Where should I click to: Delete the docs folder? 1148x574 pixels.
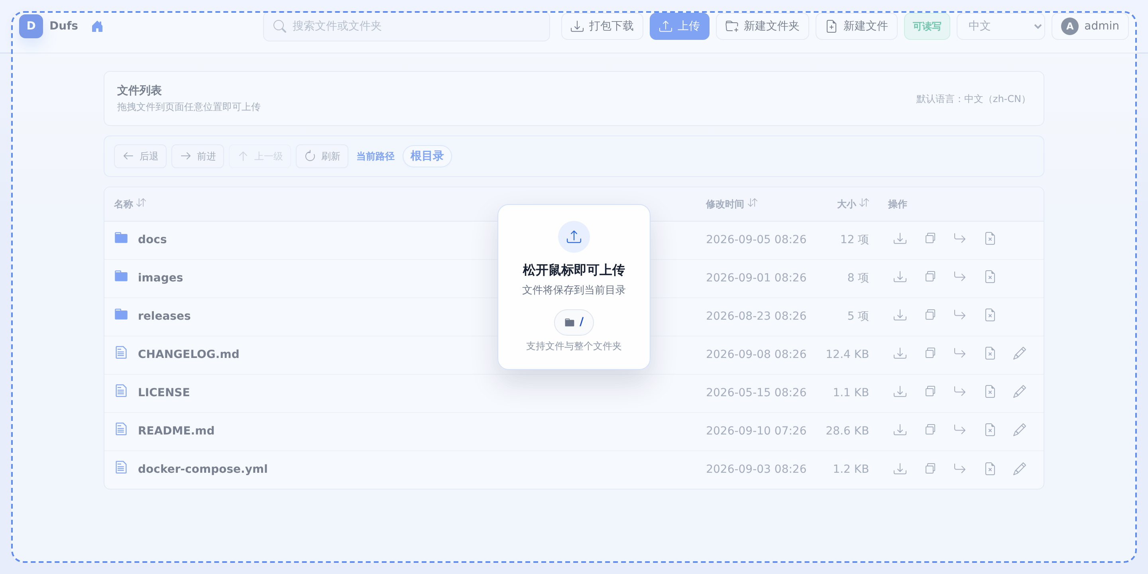[x=990, y=239]
